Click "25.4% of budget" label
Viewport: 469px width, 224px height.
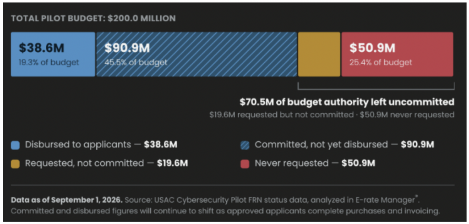(381, 62)
